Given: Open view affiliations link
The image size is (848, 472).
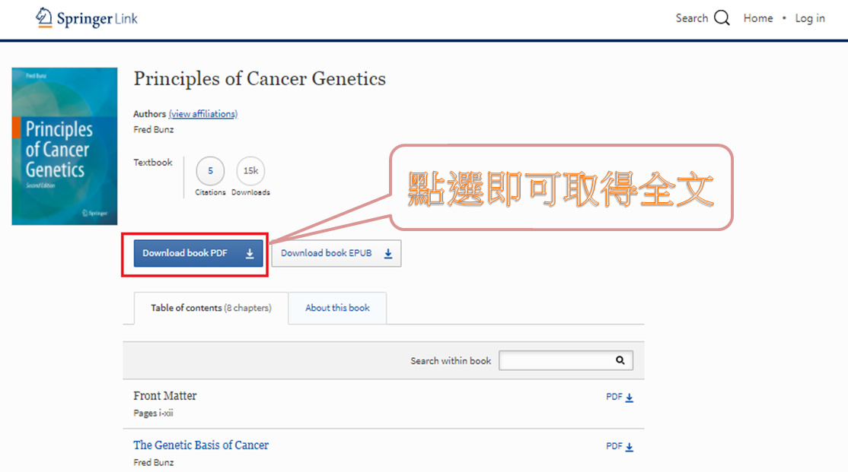Looking at the screenshot, I should [202, 114].
